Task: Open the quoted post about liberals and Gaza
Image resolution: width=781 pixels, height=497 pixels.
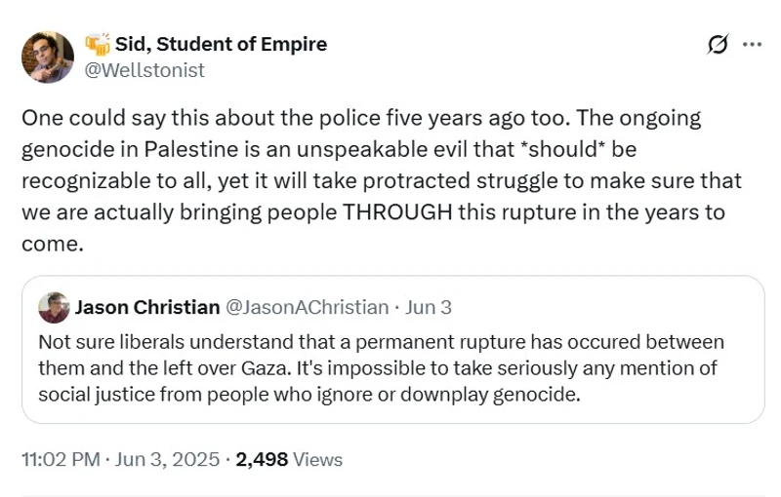Action: pyautogui.click(x=392, y=370)
